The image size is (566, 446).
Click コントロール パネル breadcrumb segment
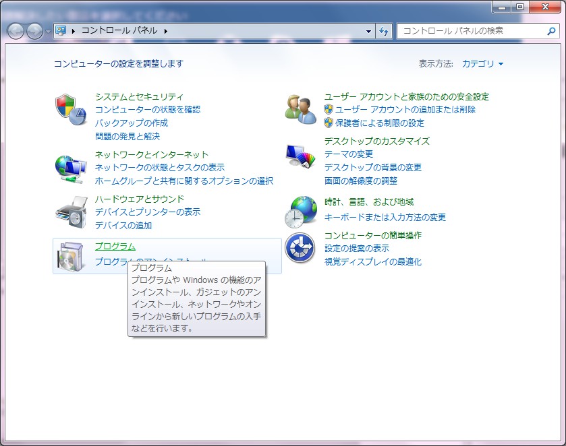pyautogui.click(x=119, y=30)
